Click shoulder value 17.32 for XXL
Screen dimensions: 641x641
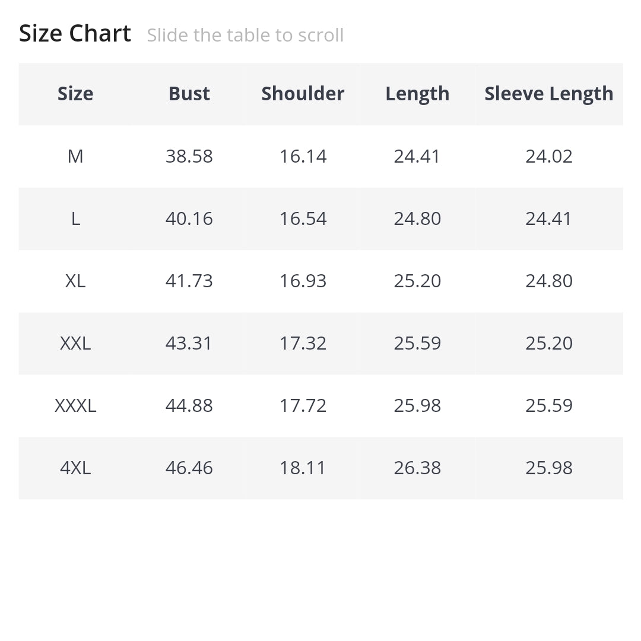(303, 343)
